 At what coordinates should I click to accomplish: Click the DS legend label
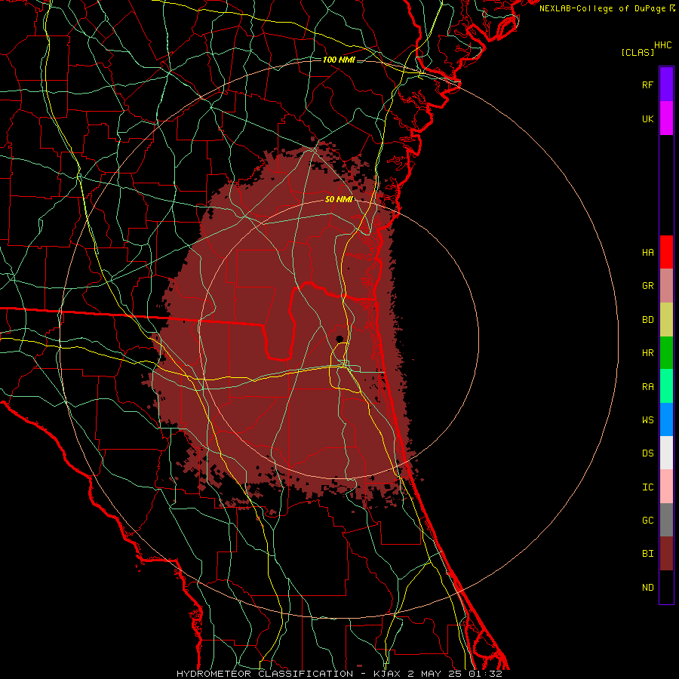647,453
